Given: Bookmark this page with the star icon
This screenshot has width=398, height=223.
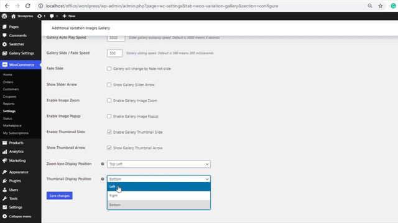Looking at the screenshot, I should 380,6.
